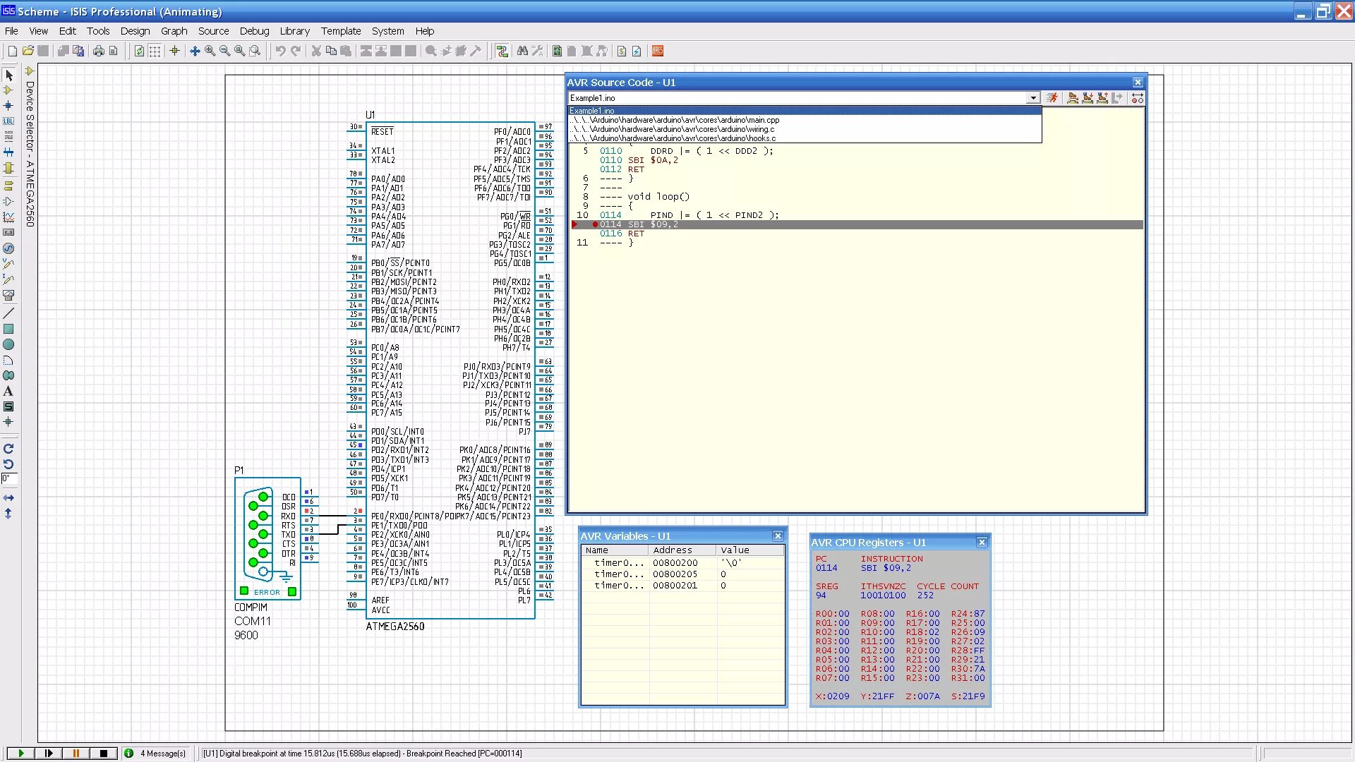Close the AVR CPU Registers window
The height and width of the screenshot is (762, 1355).
click(982, 543)
